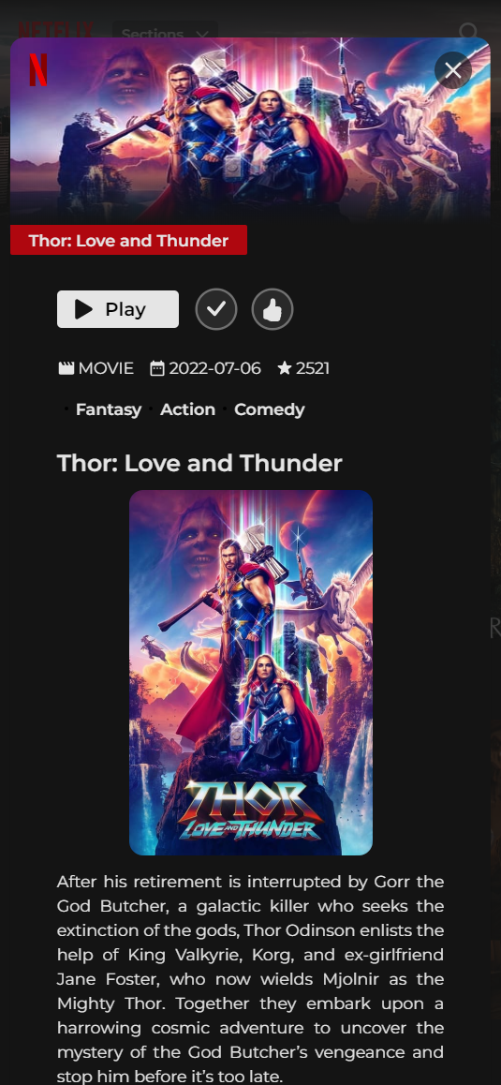This screenshot has height=1085, width=501.
Task: Click the calendar release date icon
Action: (x=157, y=368)
